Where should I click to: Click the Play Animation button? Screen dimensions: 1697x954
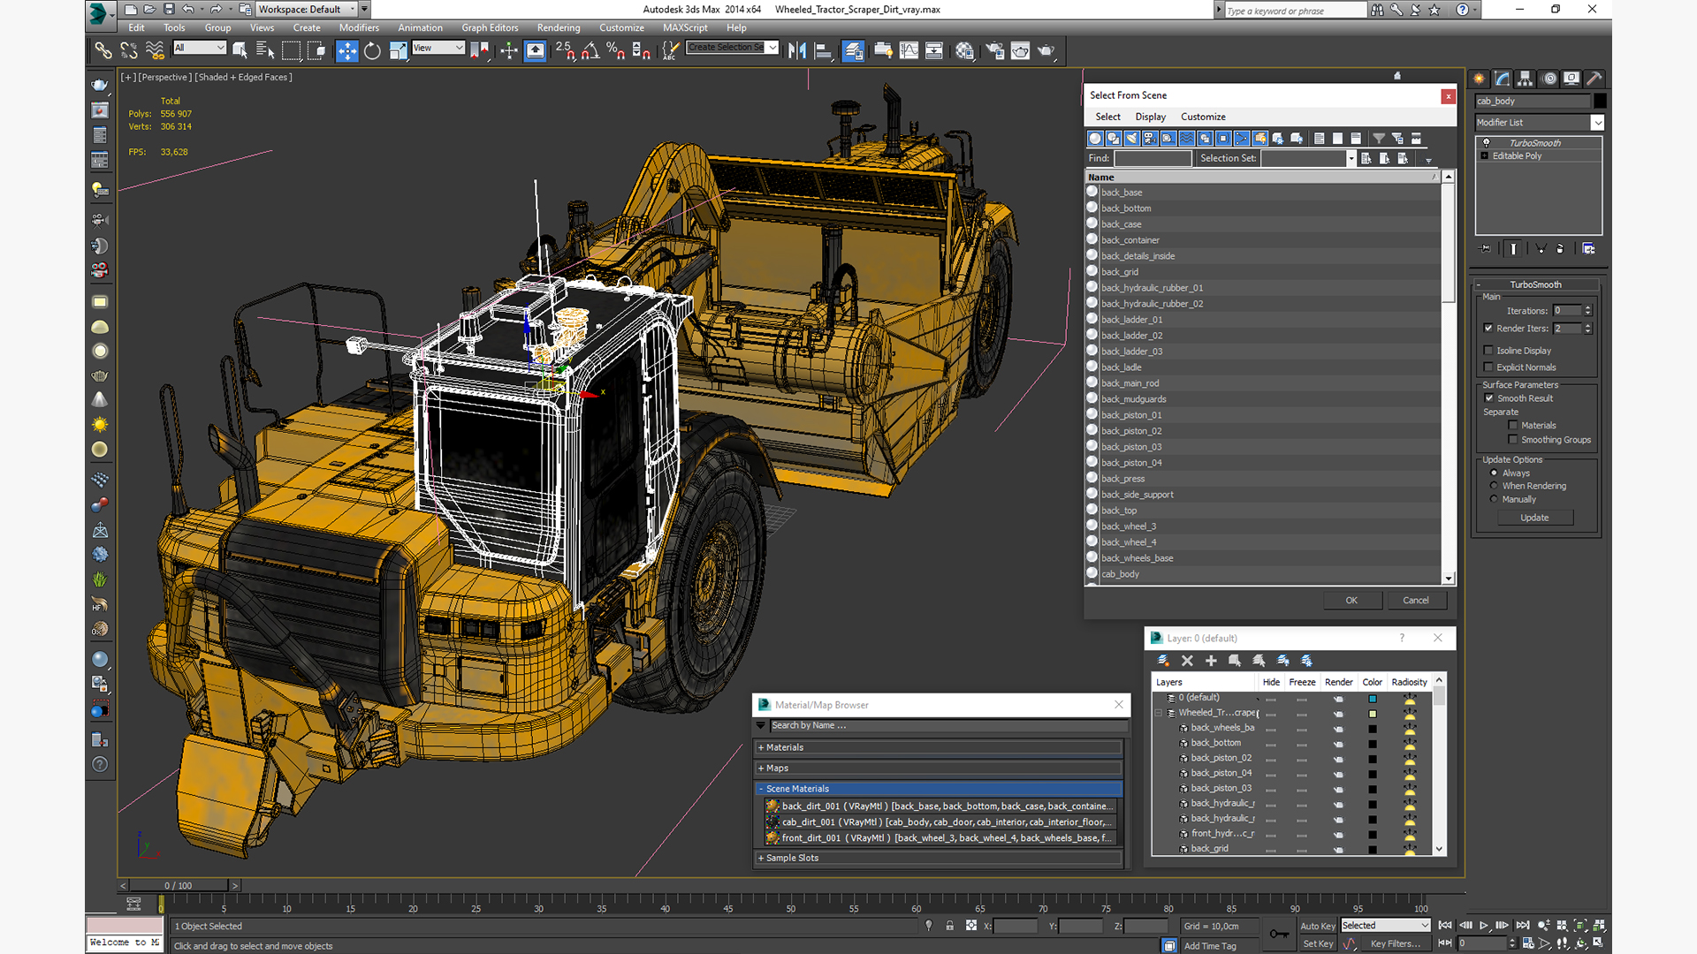tap(1484, 925)
